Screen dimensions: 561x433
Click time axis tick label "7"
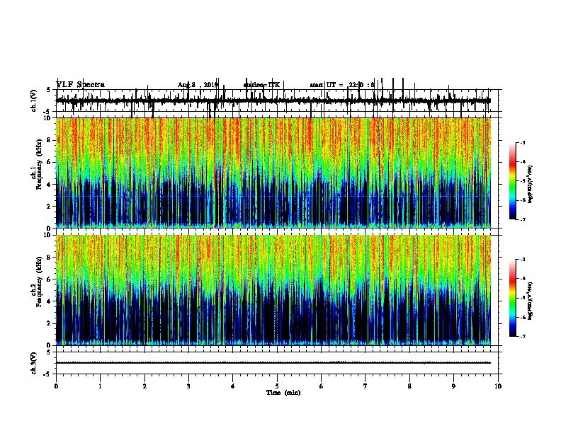pos(365,386)
